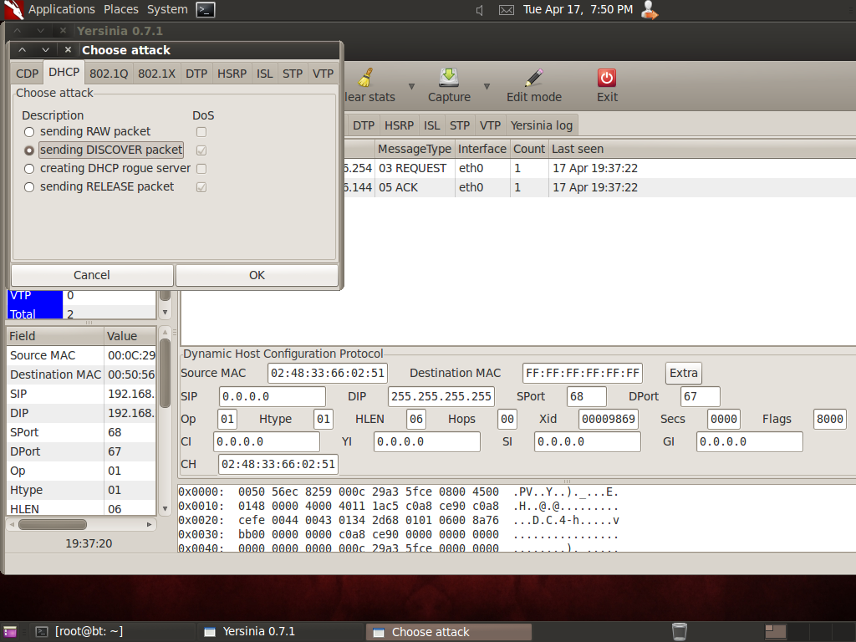Click the Source MAC input field
This screenshot has height=642, width=856.
(328, 374)
